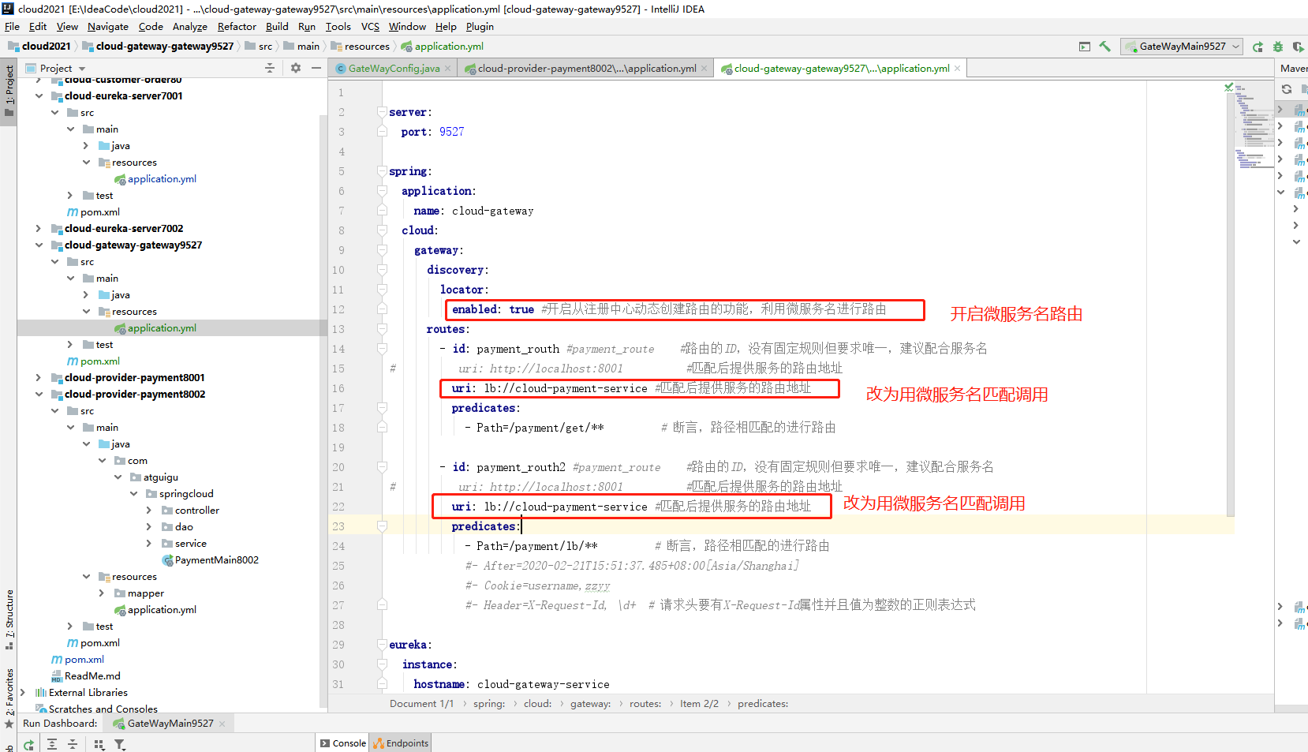Click the collapse-all icon in Project panel header
The width and height of the screenshot is (1308, 752).
(270, 69)
